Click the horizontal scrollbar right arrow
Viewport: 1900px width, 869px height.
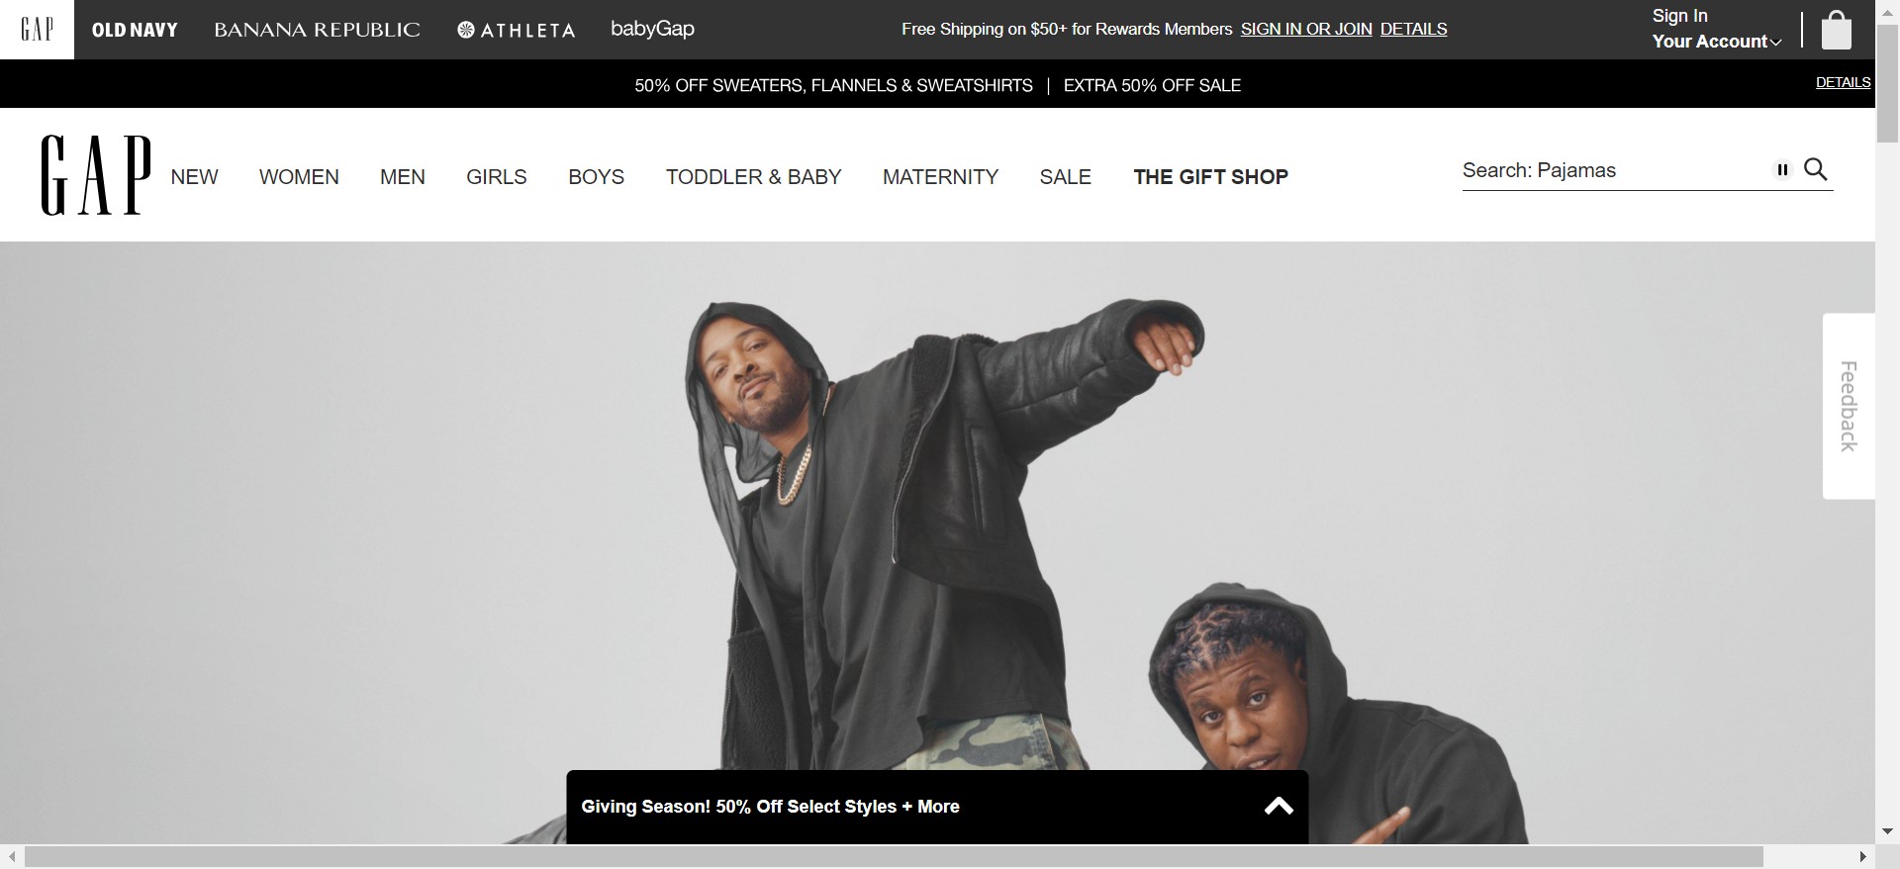[x=1862, y=856]
